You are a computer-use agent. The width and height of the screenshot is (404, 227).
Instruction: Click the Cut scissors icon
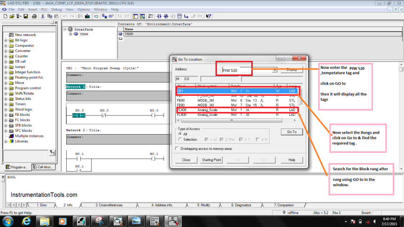click(x=43, y=16)
